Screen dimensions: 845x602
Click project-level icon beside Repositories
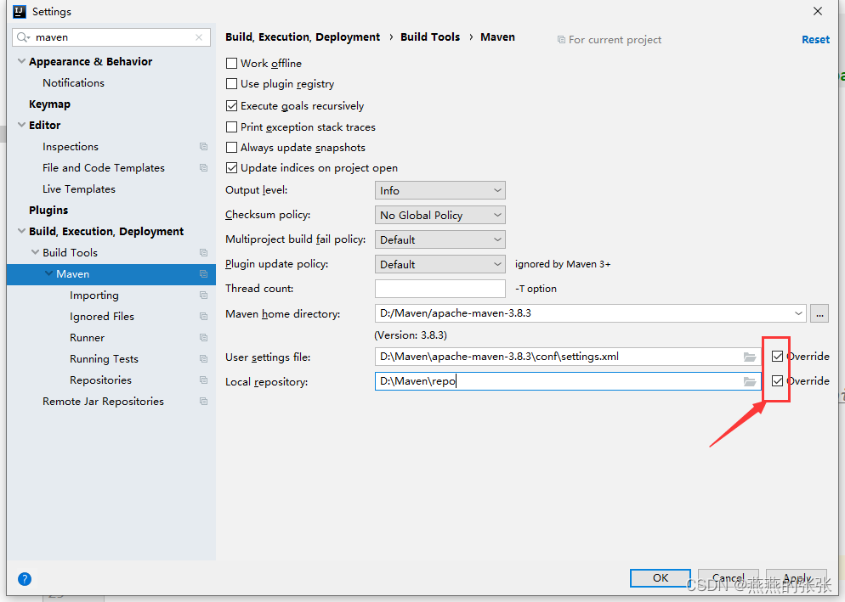tap(203, 380)
